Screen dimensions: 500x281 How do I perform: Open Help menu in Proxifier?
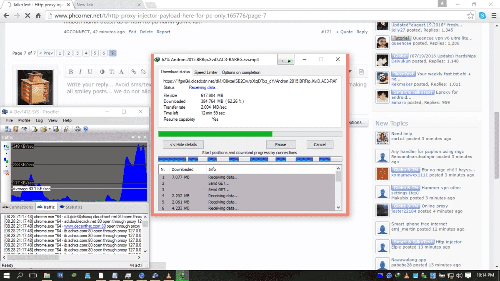[x=67, y=120]
